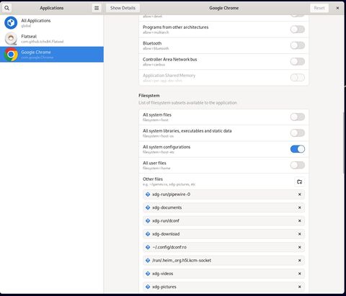Remove the xdg-run/pipewire-0 entry
Image resolution: width=346 pixels, height=296 pixels.
pos(300,194)
